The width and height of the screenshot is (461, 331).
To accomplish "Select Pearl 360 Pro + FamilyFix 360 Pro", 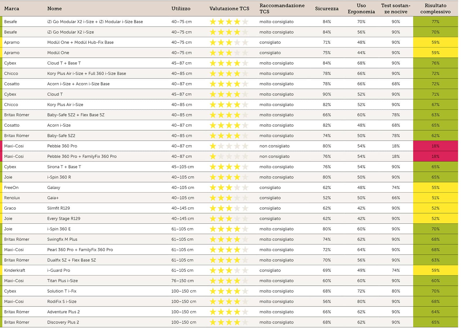I will [80, 250].
